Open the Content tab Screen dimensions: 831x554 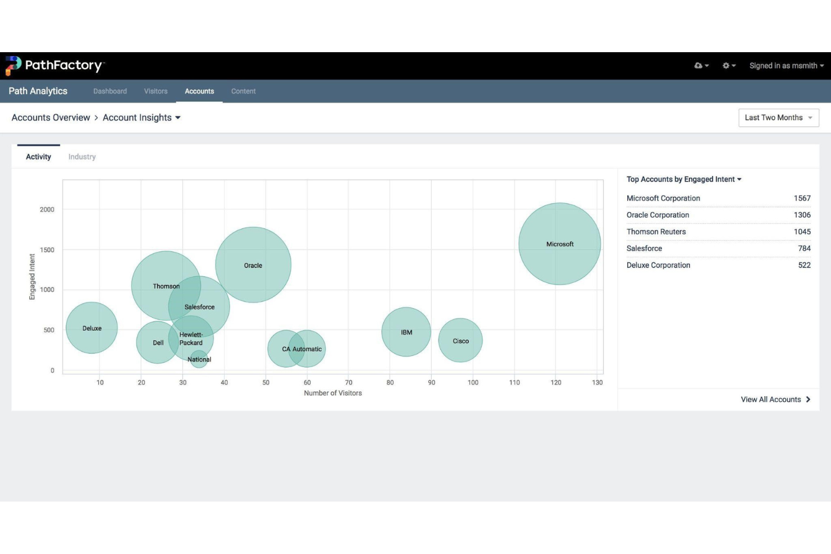click(243, 91)
